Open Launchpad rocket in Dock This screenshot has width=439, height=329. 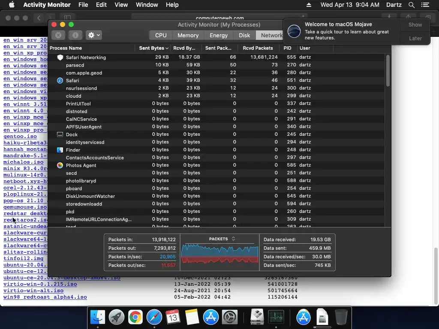click(x=117, y=317)
